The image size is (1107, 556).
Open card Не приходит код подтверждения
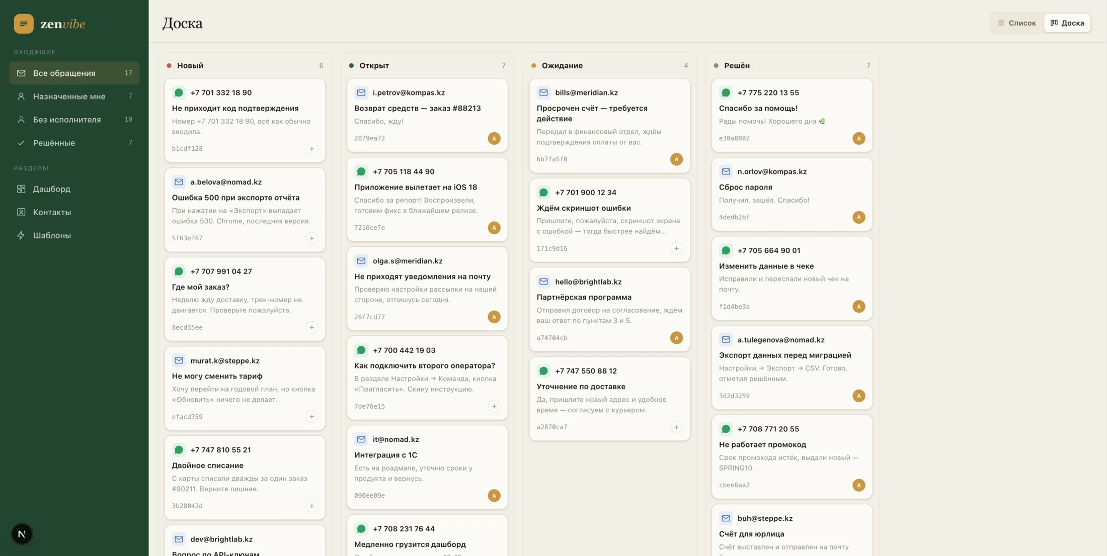pyautogui.click(x=245, y=120)
